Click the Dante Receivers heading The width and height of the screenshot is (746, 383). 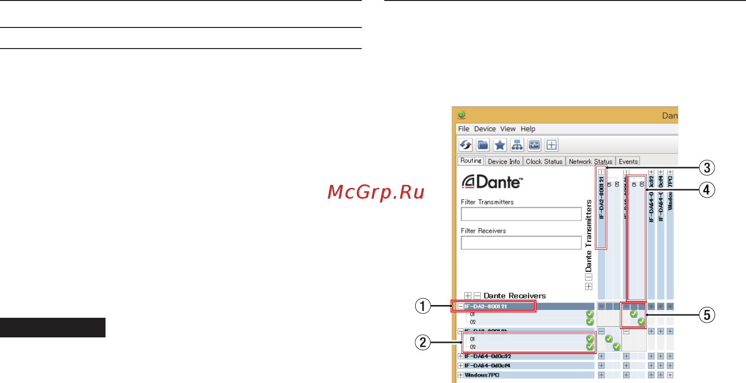515,296
